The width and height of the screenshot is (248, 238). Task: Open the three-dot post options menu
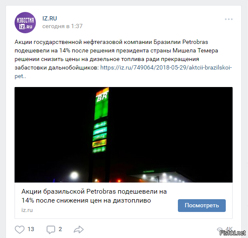229,19
